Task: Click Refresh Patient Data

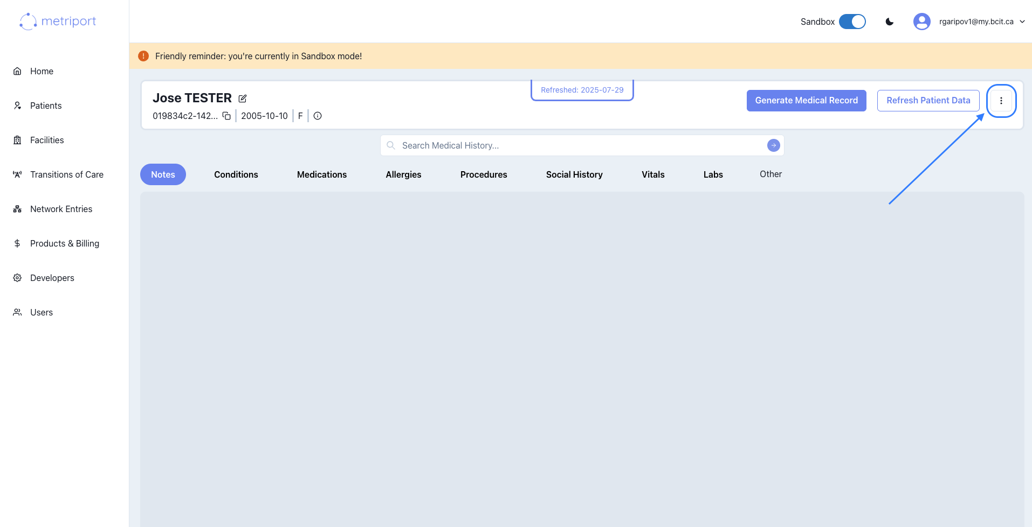Action: 928,100
